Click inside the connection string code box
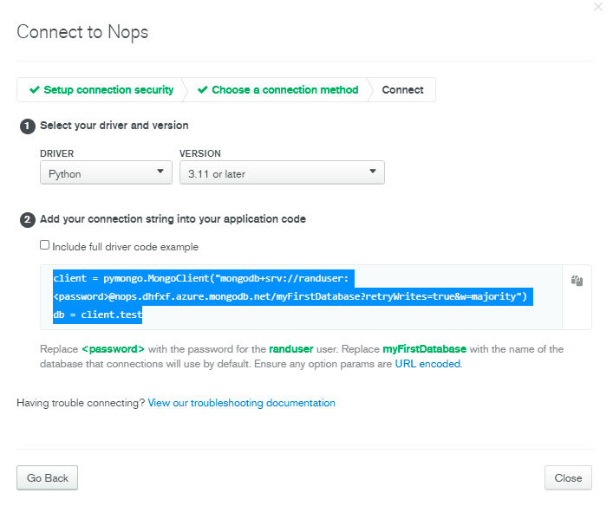Image resolution: width=613 pixels, height=506 pixels. pos(301,297)
